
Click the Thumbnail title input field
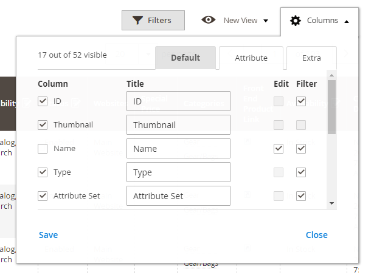[x=178, y=125]
